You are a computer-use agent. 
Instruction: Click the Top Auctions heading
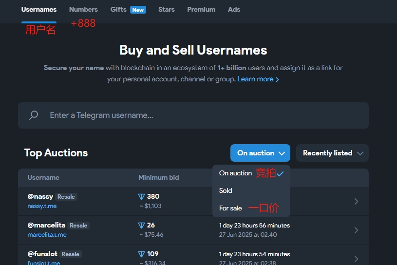tap(56, 153)
